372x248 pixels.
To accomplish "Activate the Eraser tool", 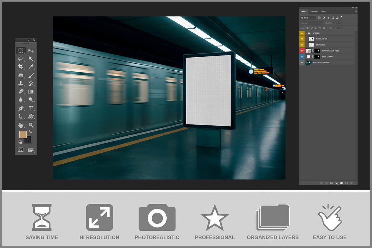I will 21,91.
